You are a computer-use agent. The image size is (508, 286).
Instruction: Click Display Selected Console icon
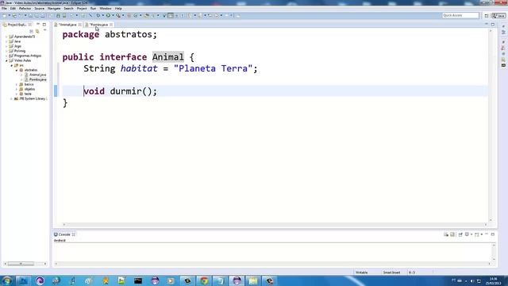[467, 234]
